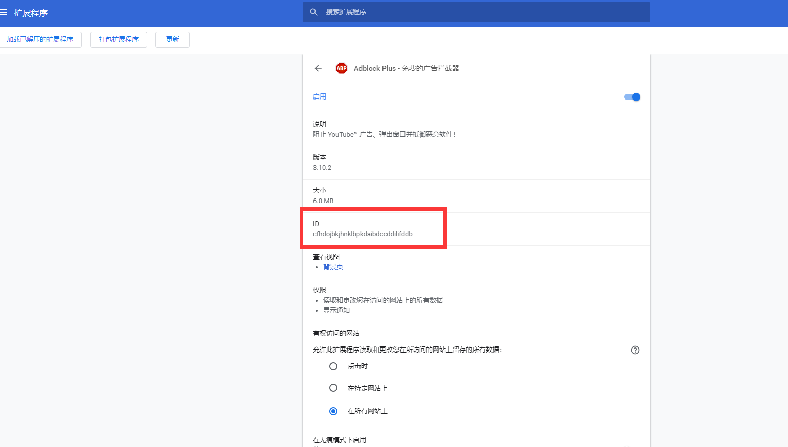Focus the 搜索扩展程序 search field
Image resolution: width=788 pixels, height=447 pixels.
(x=477, y=12)
